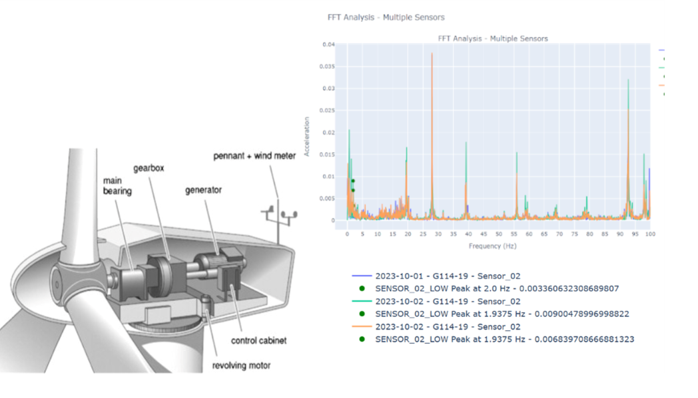Click the "control cabinet" label text
698x398 pixels.
(x=259, y=341)
